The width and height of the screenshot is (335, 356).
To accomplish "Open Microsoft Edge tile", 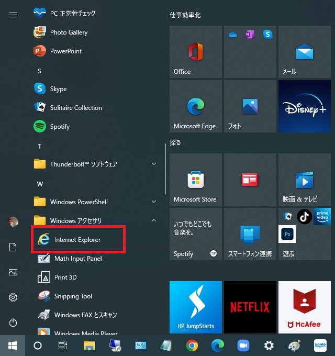I will [x=196, y=106].
